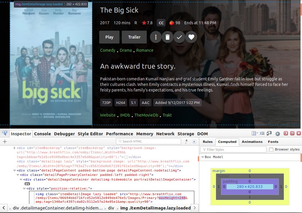Open the frame selection icon
Screen dimensions: 302x213
click(255, 133)
